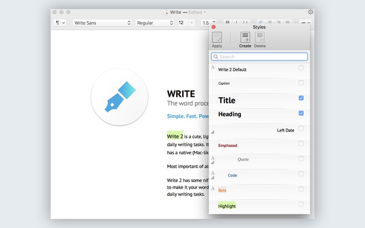Open the Regular font weight dropdown
The image size is (365, 228).
tap(155, 23)
